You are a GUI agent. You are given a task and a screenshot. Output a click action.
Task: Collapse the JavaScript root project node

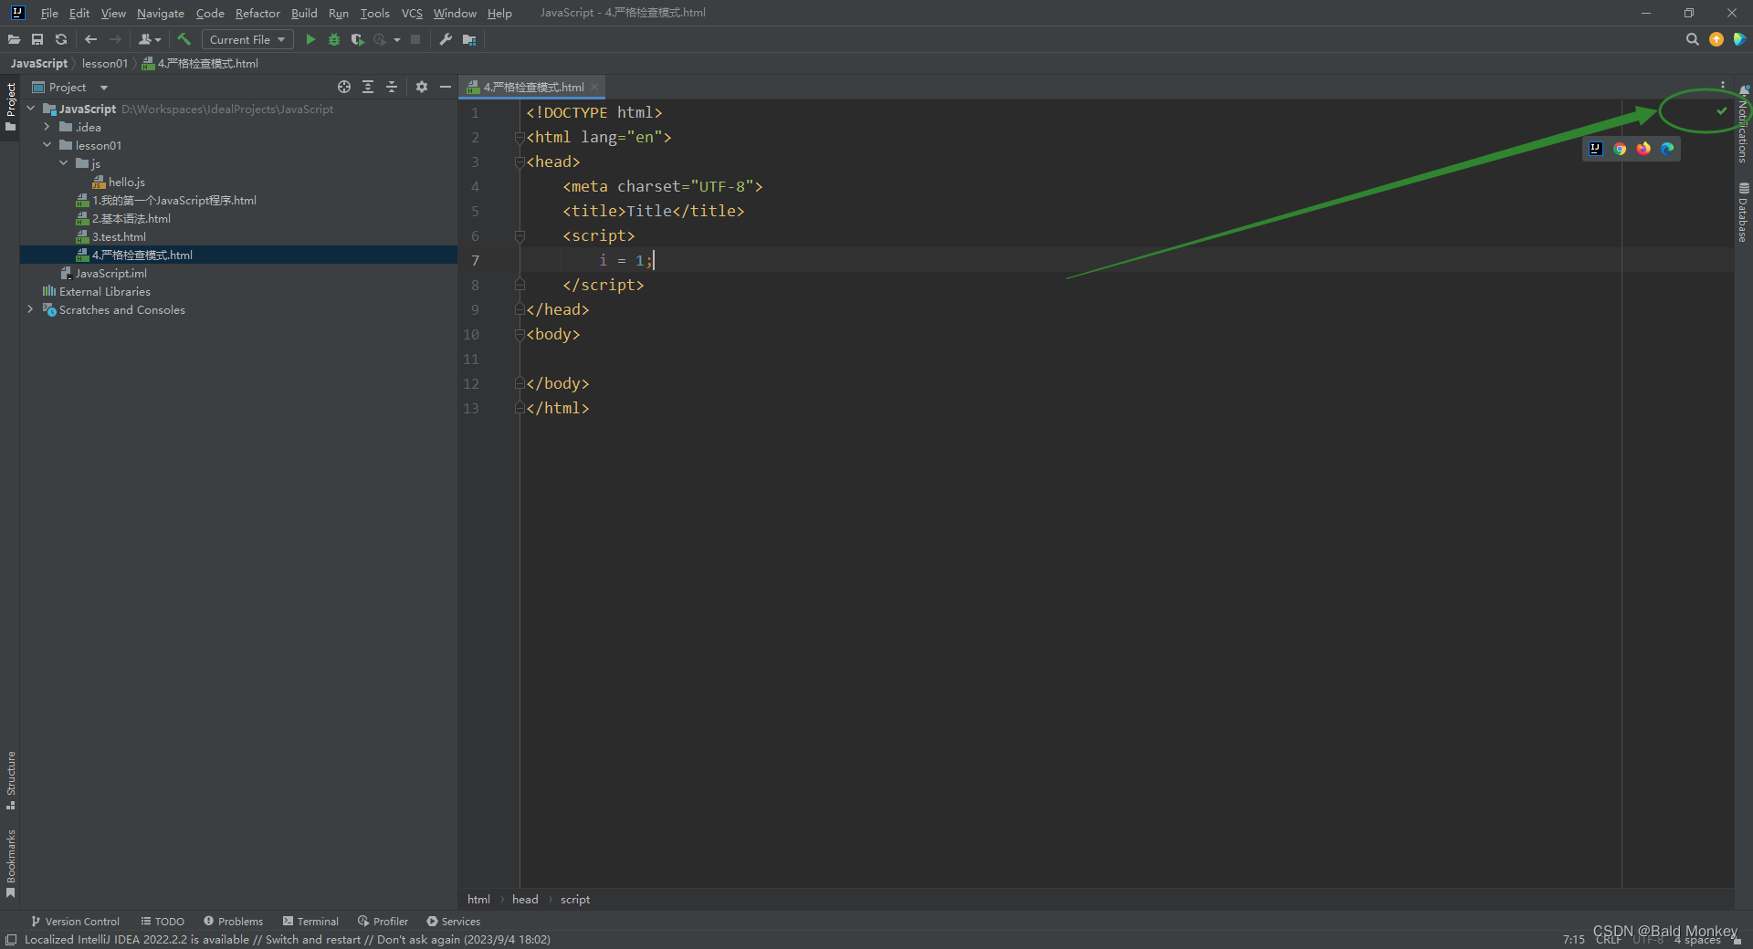(x=31, y=109)
